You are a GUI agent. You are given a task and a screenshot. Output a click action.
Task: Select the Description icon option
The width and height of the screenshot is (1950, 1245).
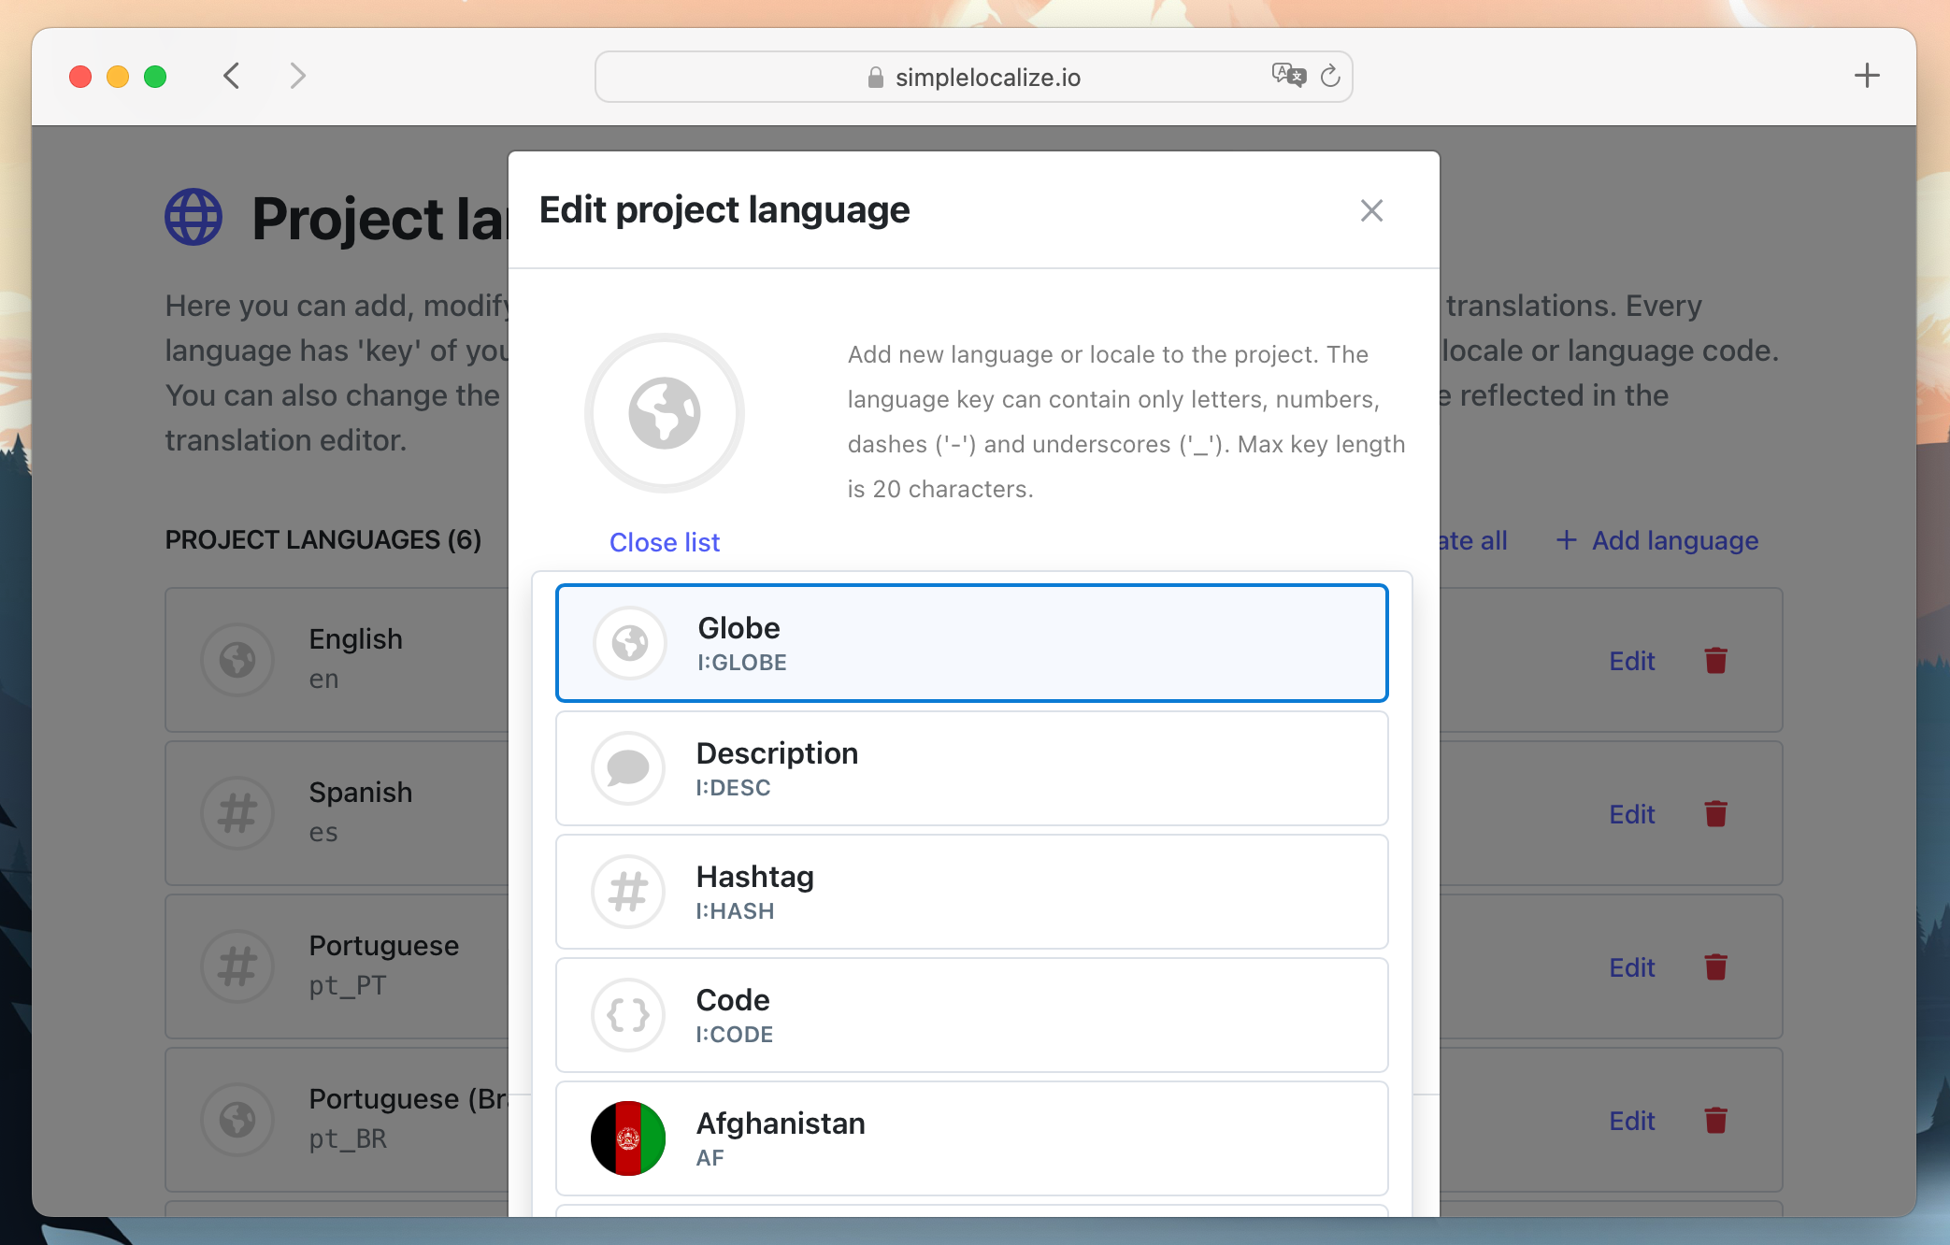972,766
